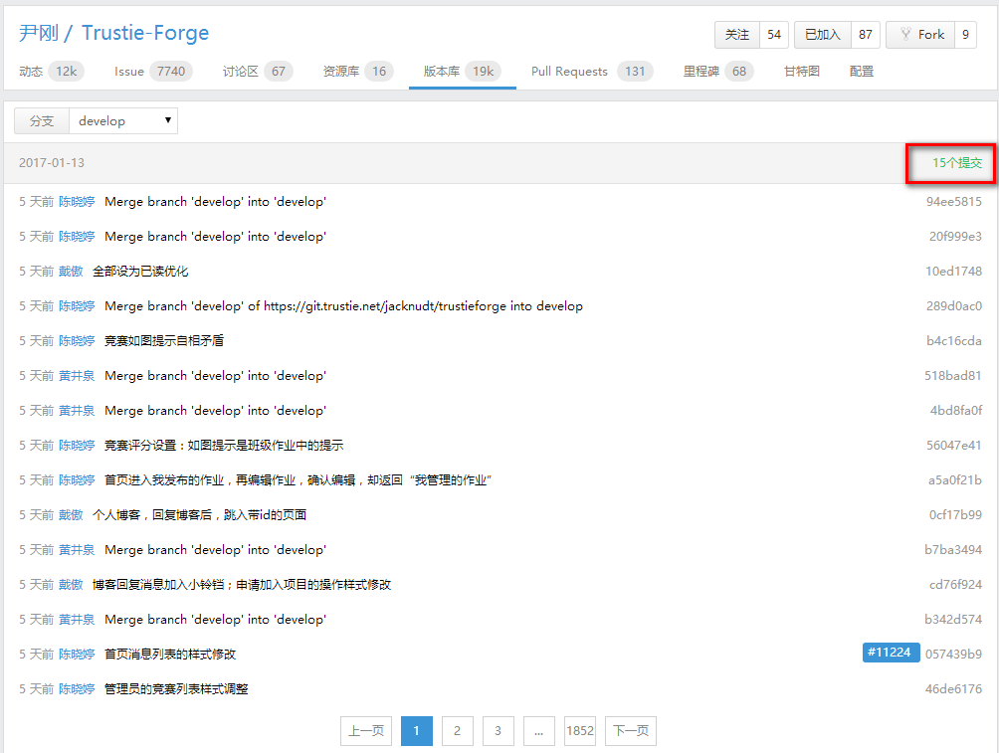Click the 已加入 joined button

823,35
